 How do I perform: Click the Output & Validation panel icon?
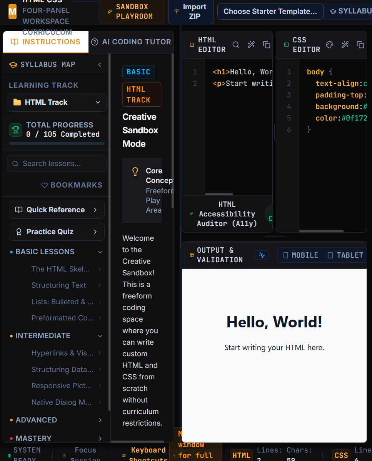point(192,255)
